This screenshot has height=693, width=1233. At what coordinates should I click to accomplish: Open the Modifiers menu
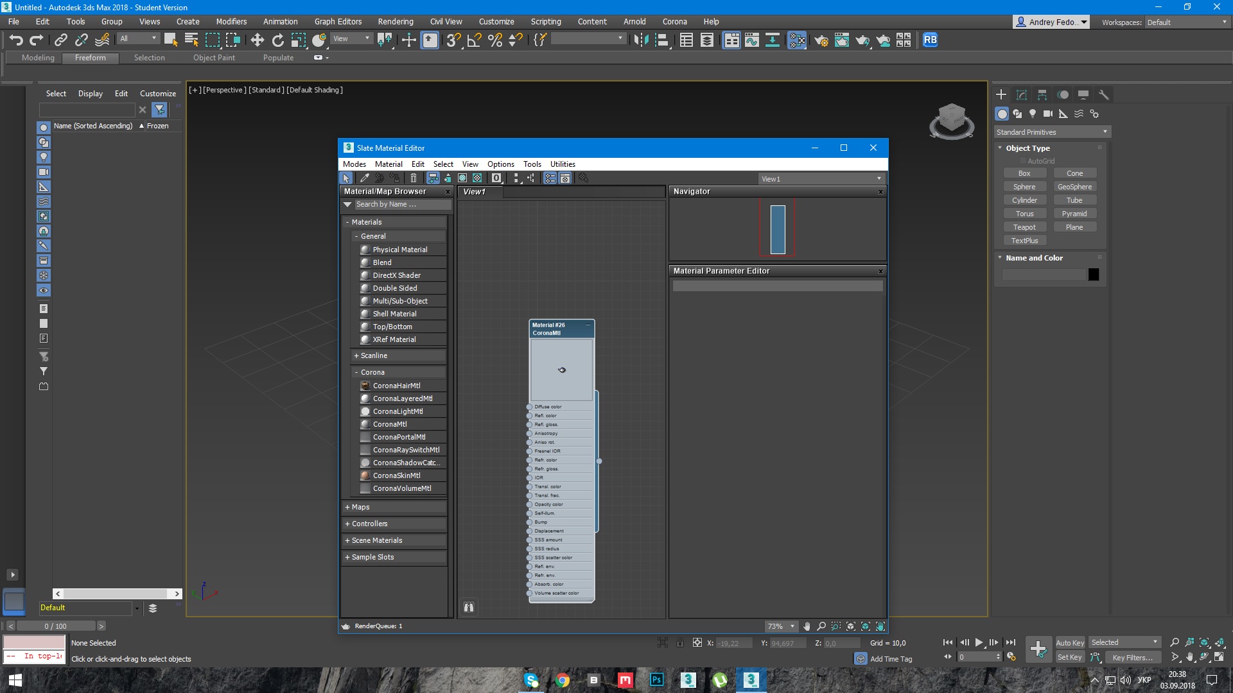point(232,21)
